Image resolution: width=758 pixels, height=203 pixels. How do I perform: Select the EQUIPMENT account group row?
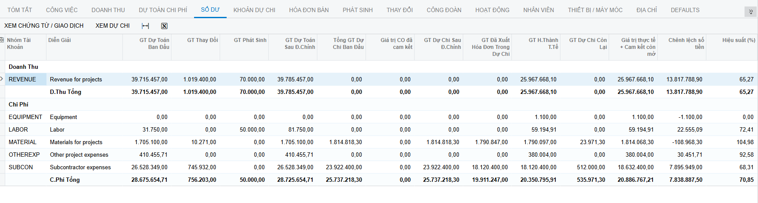point(25,117)
